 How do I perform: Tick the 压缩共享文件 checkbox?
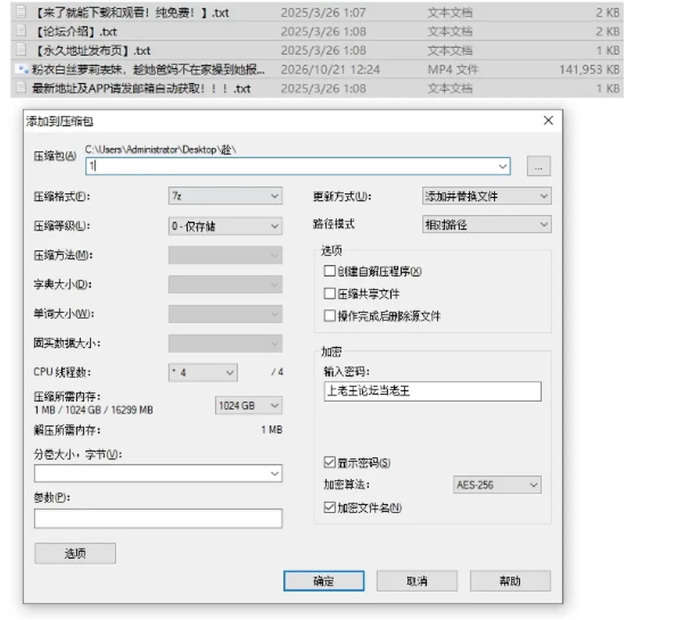330,293
